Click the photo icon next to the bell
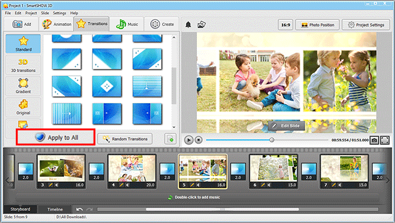The image size is (395, 223). pos(202,24)
